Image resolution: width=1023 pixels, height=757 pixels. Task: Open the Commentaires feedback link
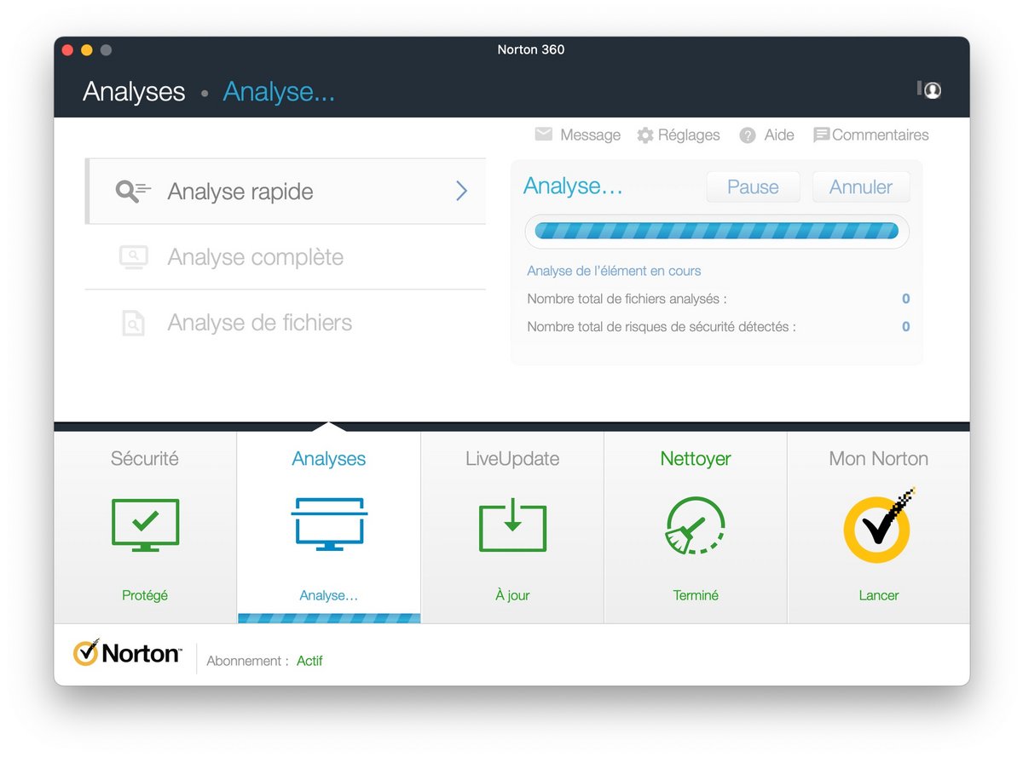[881, 135]
